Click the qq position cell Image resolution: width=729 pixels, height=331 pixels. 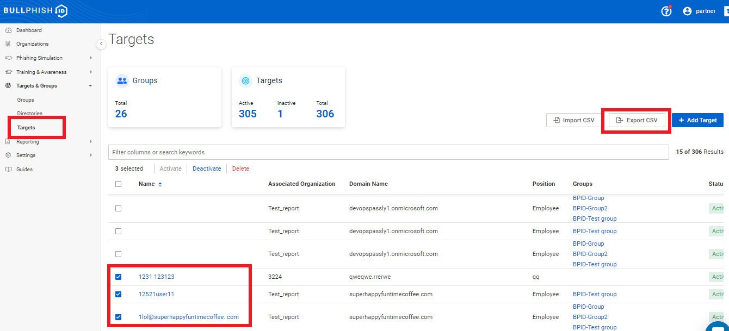(536, 277)
